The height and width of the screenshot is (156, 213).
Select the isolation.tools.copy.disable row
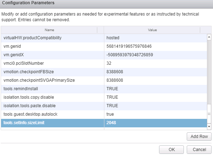[x=28, y=97]
